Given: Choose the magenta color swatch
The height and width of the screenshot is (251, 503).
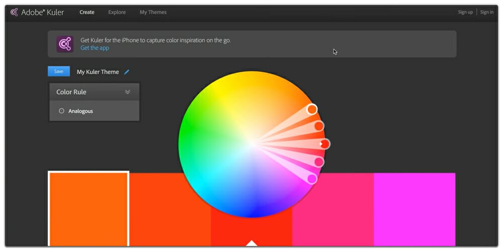Looking at the screenshot, I should click(414, 209).
